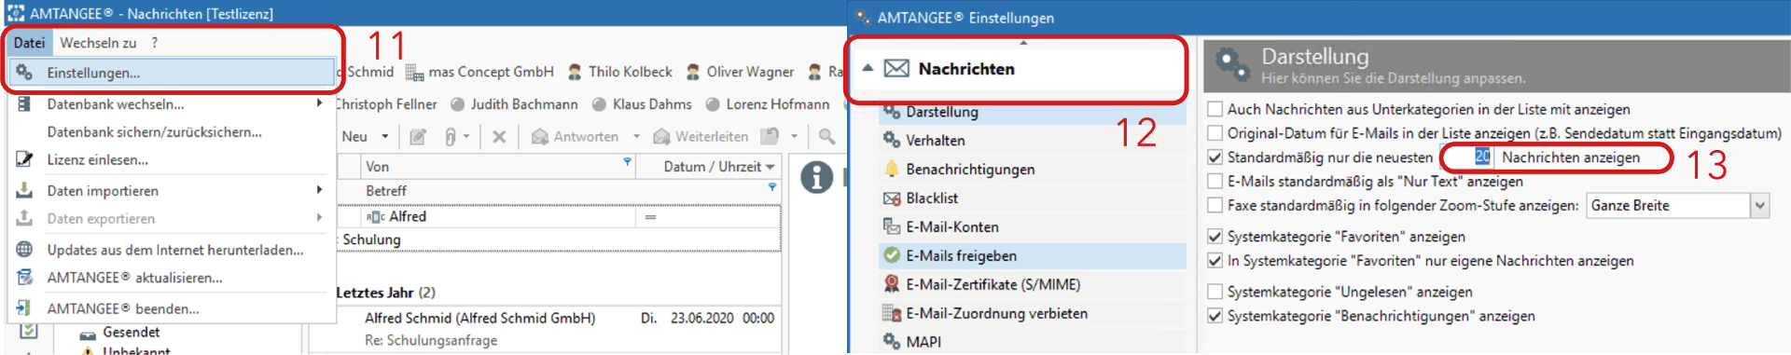Click the paperclip attachment toolbar icon
Image resolution: width=1791 pixels, height=355 pixels.
pos(450,137)
